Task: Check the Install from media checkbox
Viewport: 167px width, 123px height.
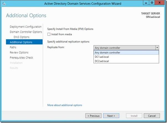Action: click(49, 34)
